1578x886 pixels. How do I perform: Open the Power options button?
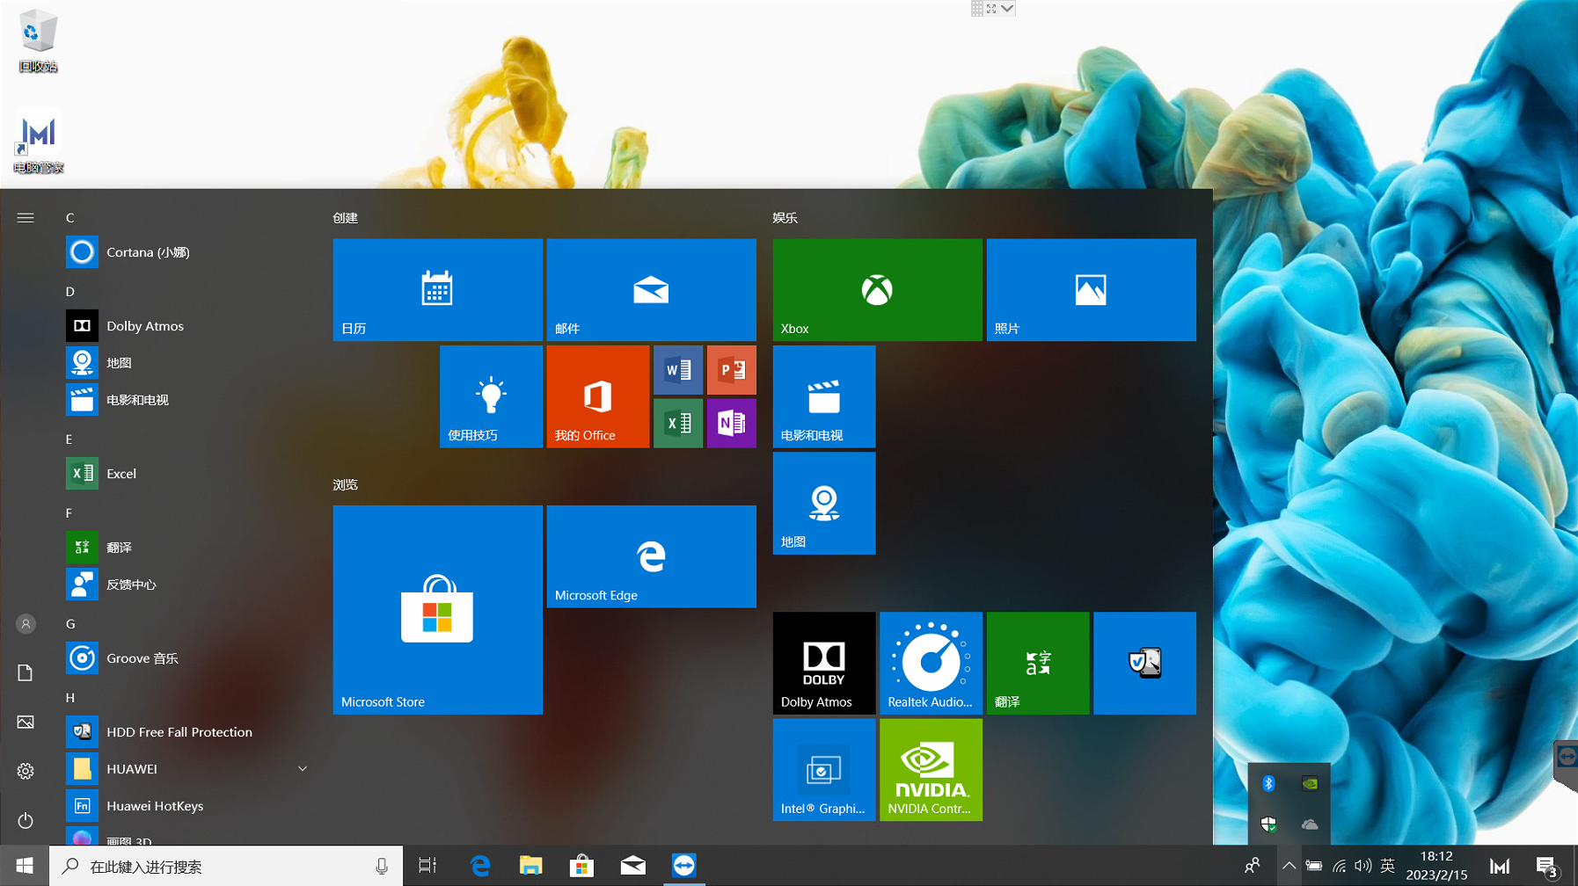(26, 820)
